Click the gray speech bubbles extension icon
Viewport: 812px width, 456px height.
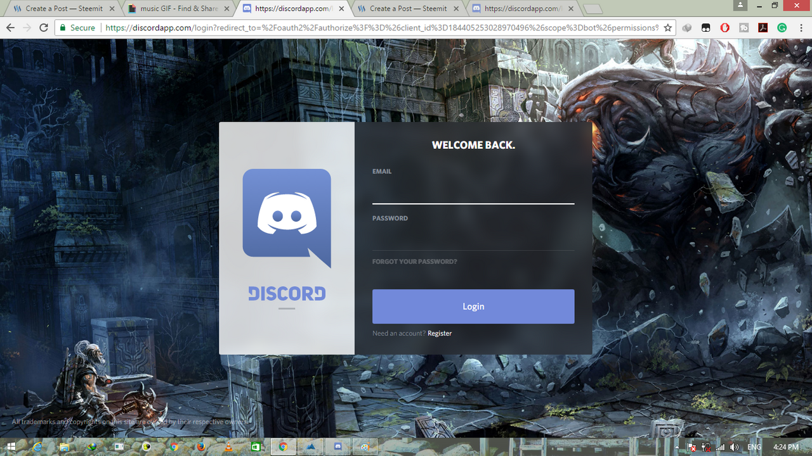point(687,28)
